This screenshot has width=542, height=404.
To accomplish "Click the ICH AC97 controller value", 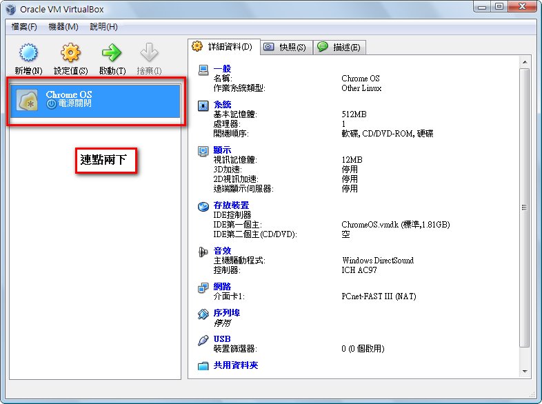I will pos(359,270).
